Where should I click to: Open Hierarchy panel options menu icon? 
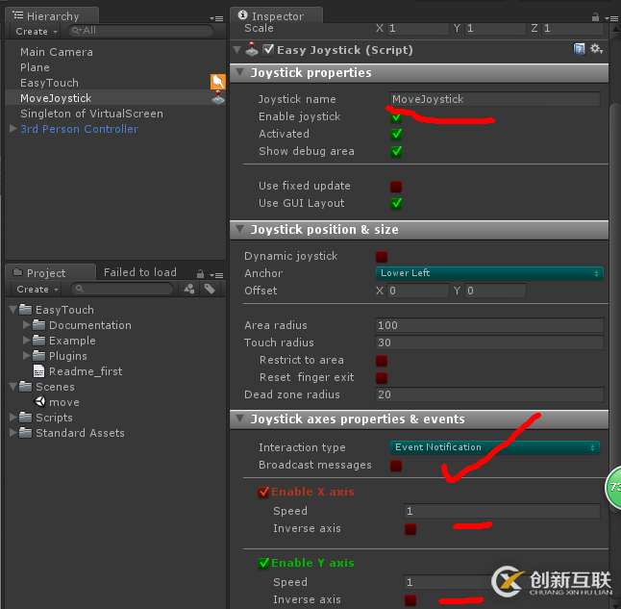pyautogui.click(x=216, y=18)
